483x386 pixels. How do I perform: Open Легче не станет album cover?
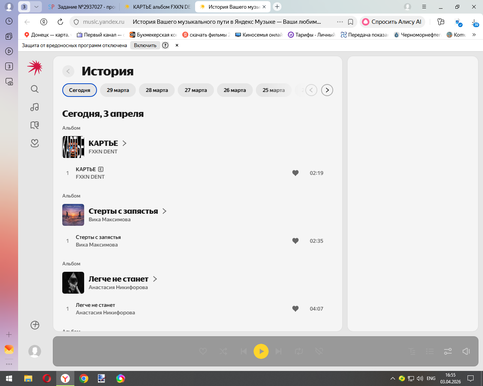tap(73, 283)
